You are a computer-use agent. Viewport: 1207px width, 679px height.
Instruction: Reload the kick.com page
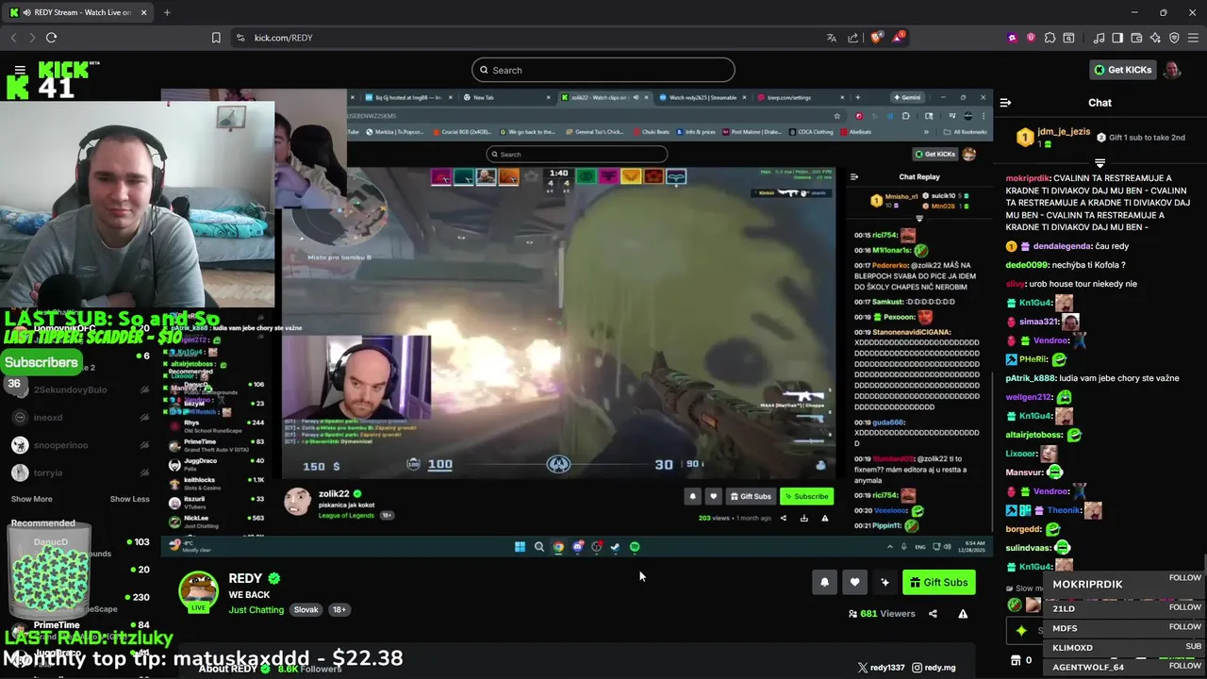(x=51, y=38)
